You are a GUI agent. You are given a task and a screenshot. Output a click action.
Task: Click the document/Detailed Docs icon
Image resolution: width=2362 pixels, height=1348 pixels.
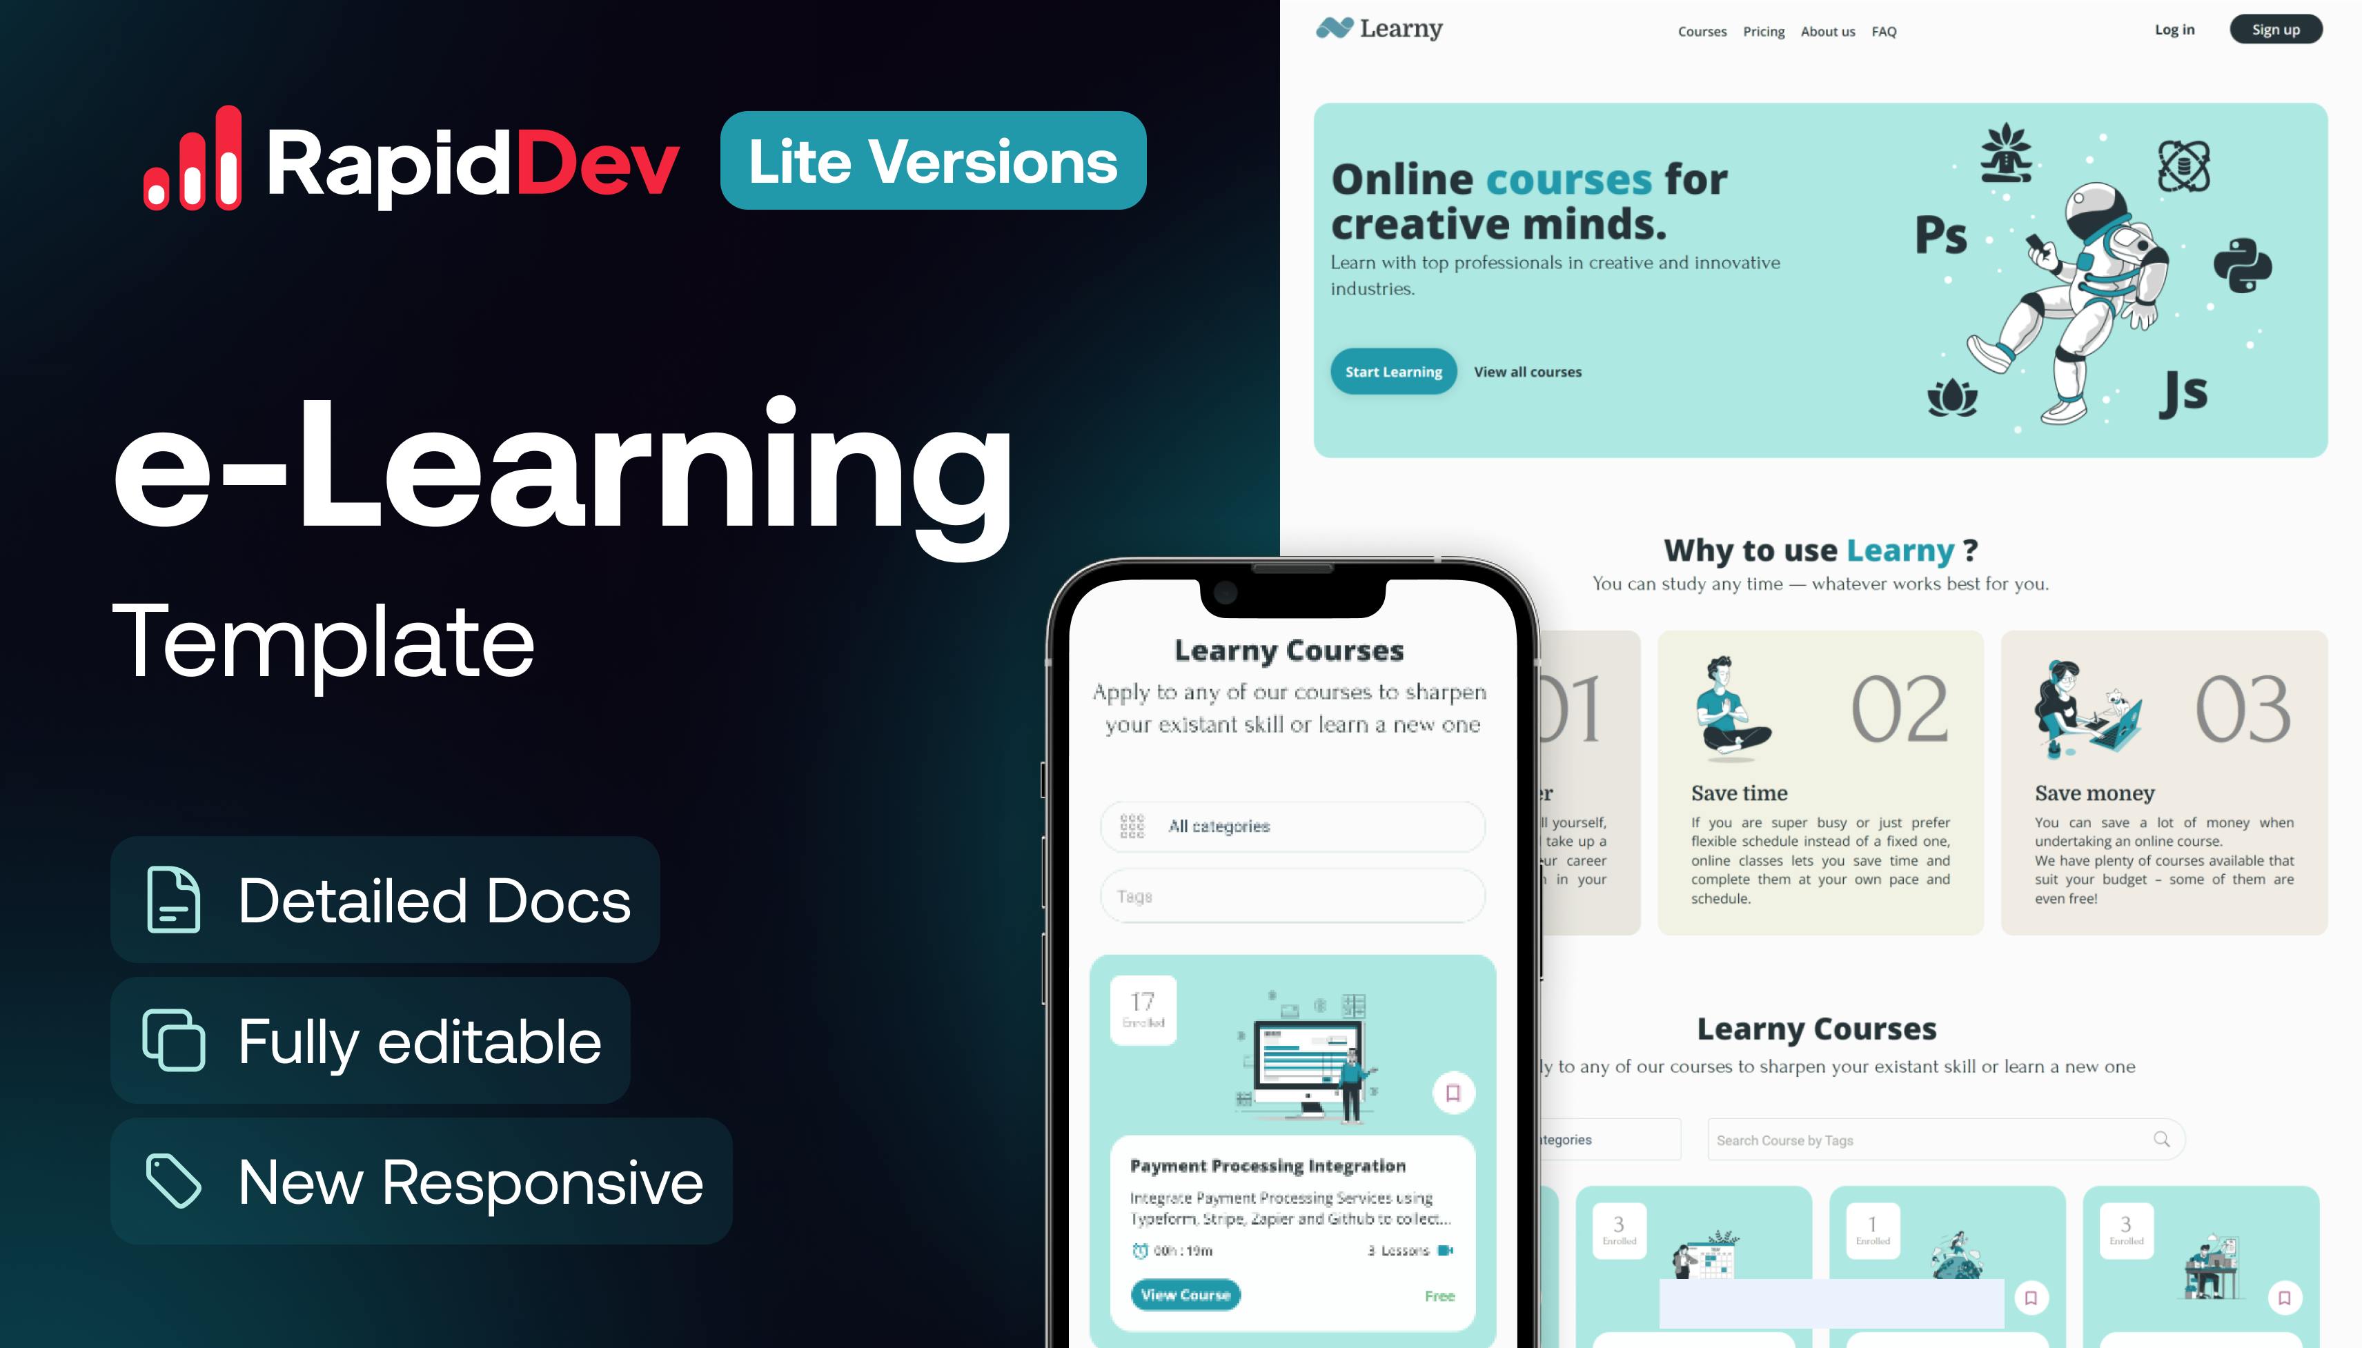pyautogui.click(x=170, y=900)
